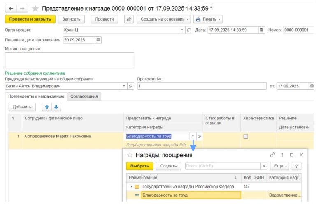Move row down with blue arrow

pyautogui.click(x=56, y=107)
